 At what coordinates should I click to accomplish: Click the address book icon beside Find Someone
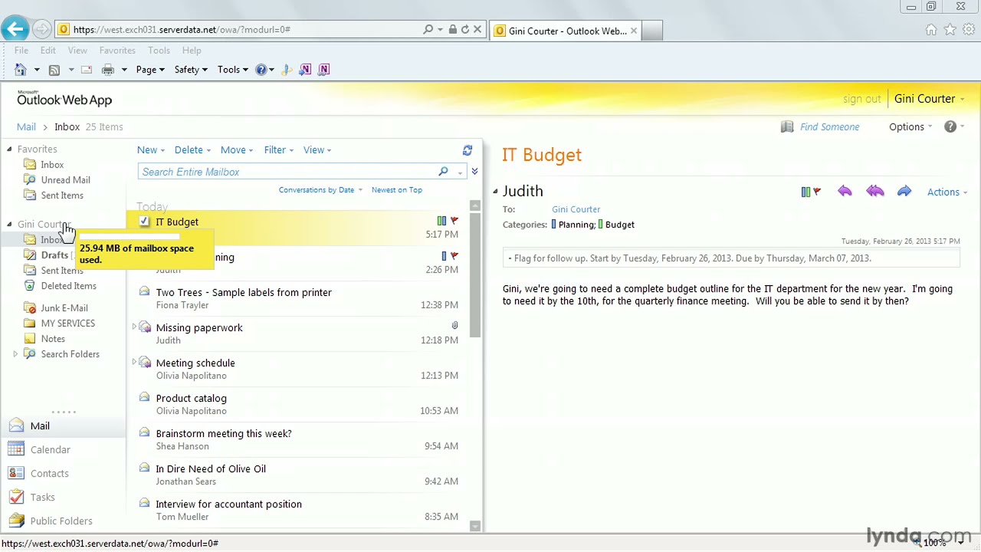coord(787,127)
